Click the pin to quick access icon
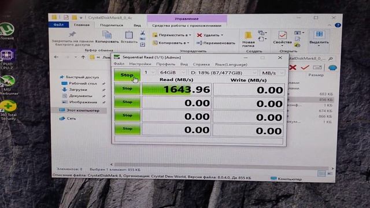 [x=72, y=35]
